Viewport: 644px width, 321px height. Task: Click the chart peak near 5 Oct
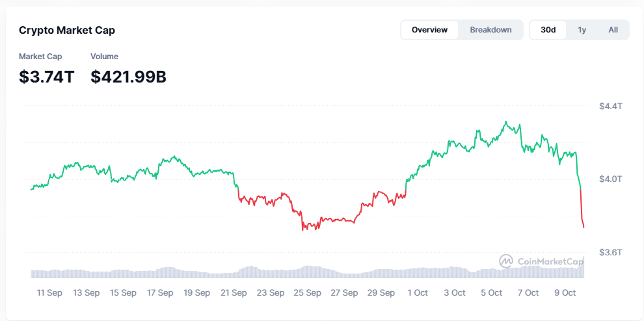tap(505, 122)
